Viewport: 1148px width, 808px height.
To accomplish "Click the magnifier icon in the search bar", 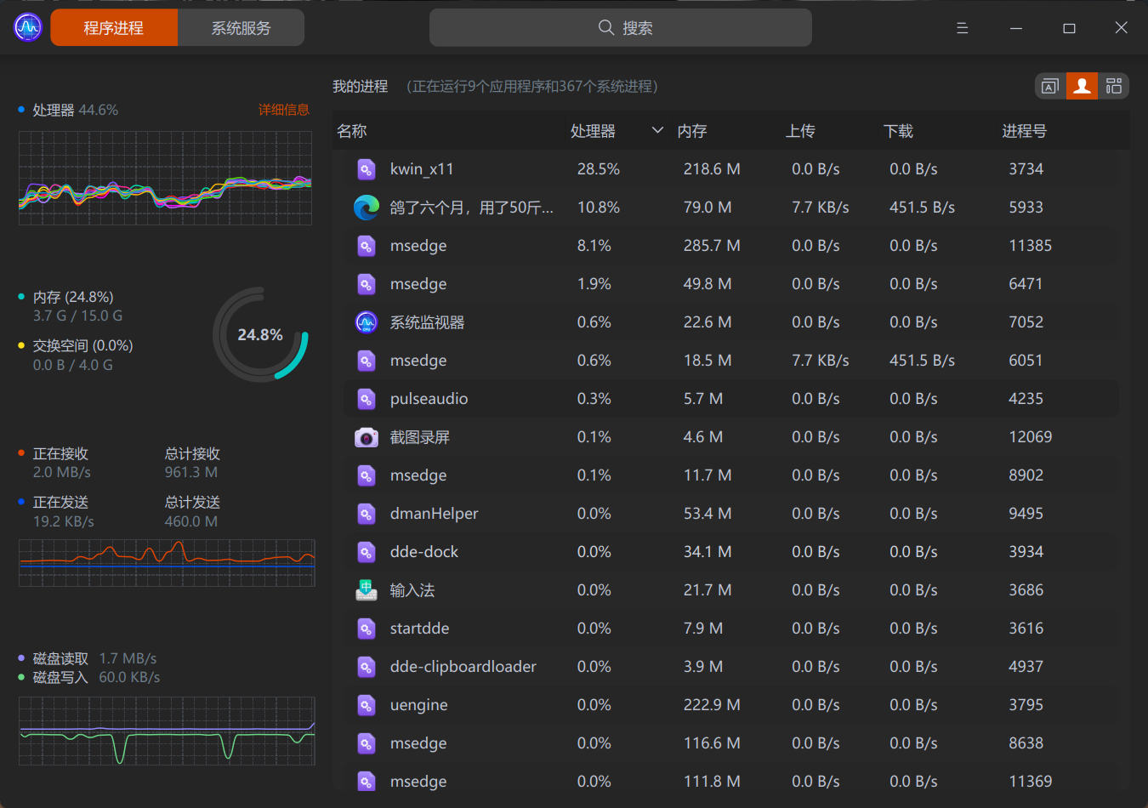I will point(605,27).
